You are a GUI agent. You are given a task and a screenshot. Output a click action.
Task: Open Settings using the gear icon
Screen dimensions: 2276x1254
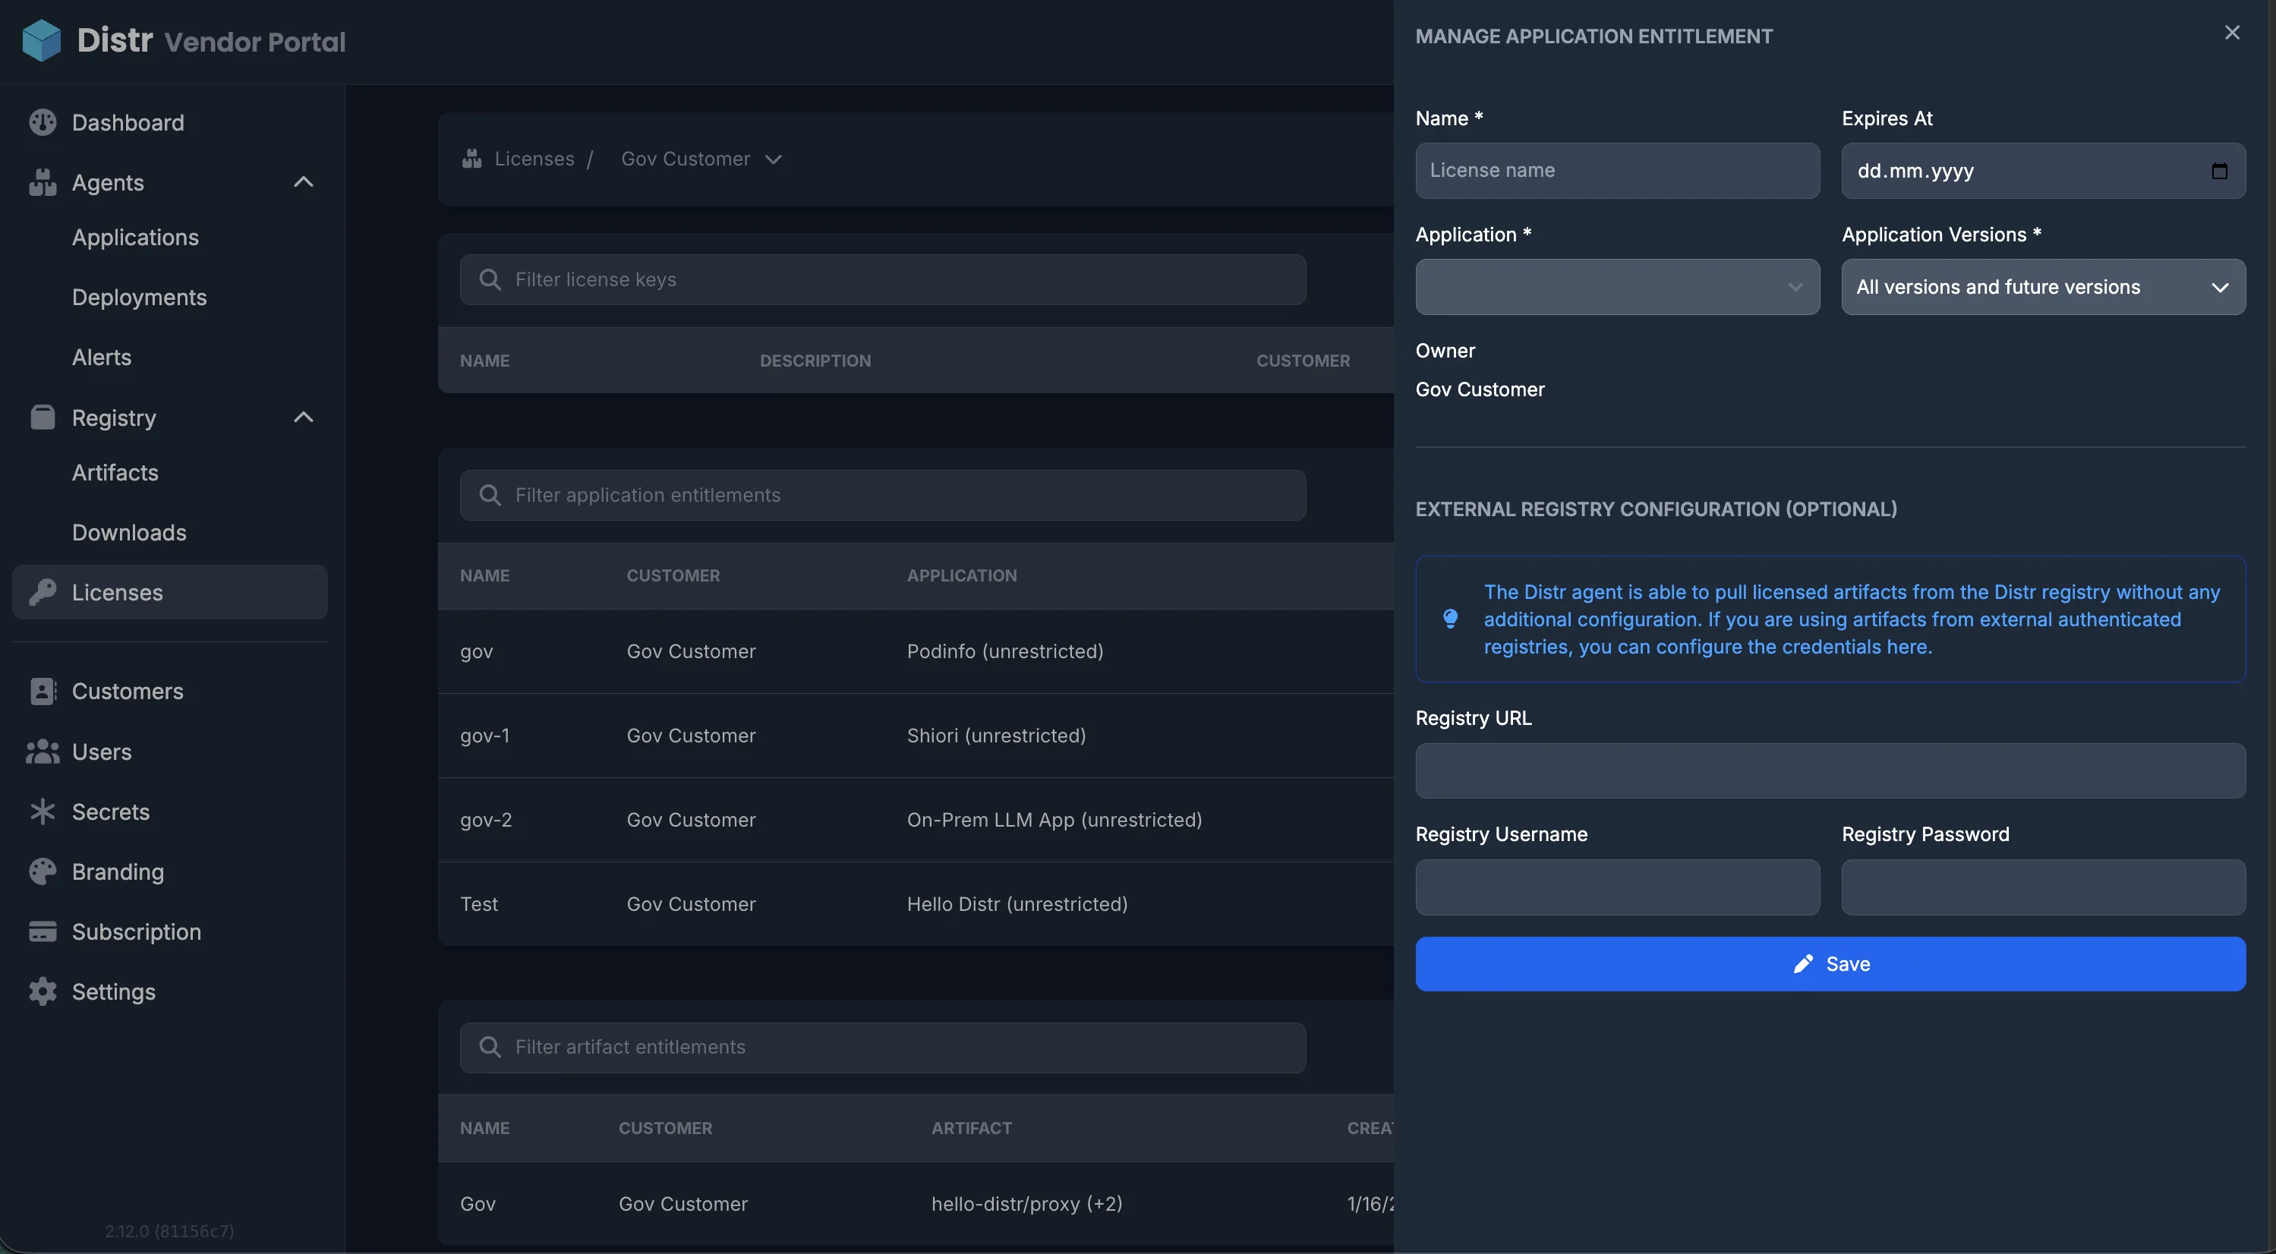click(43, 991)
